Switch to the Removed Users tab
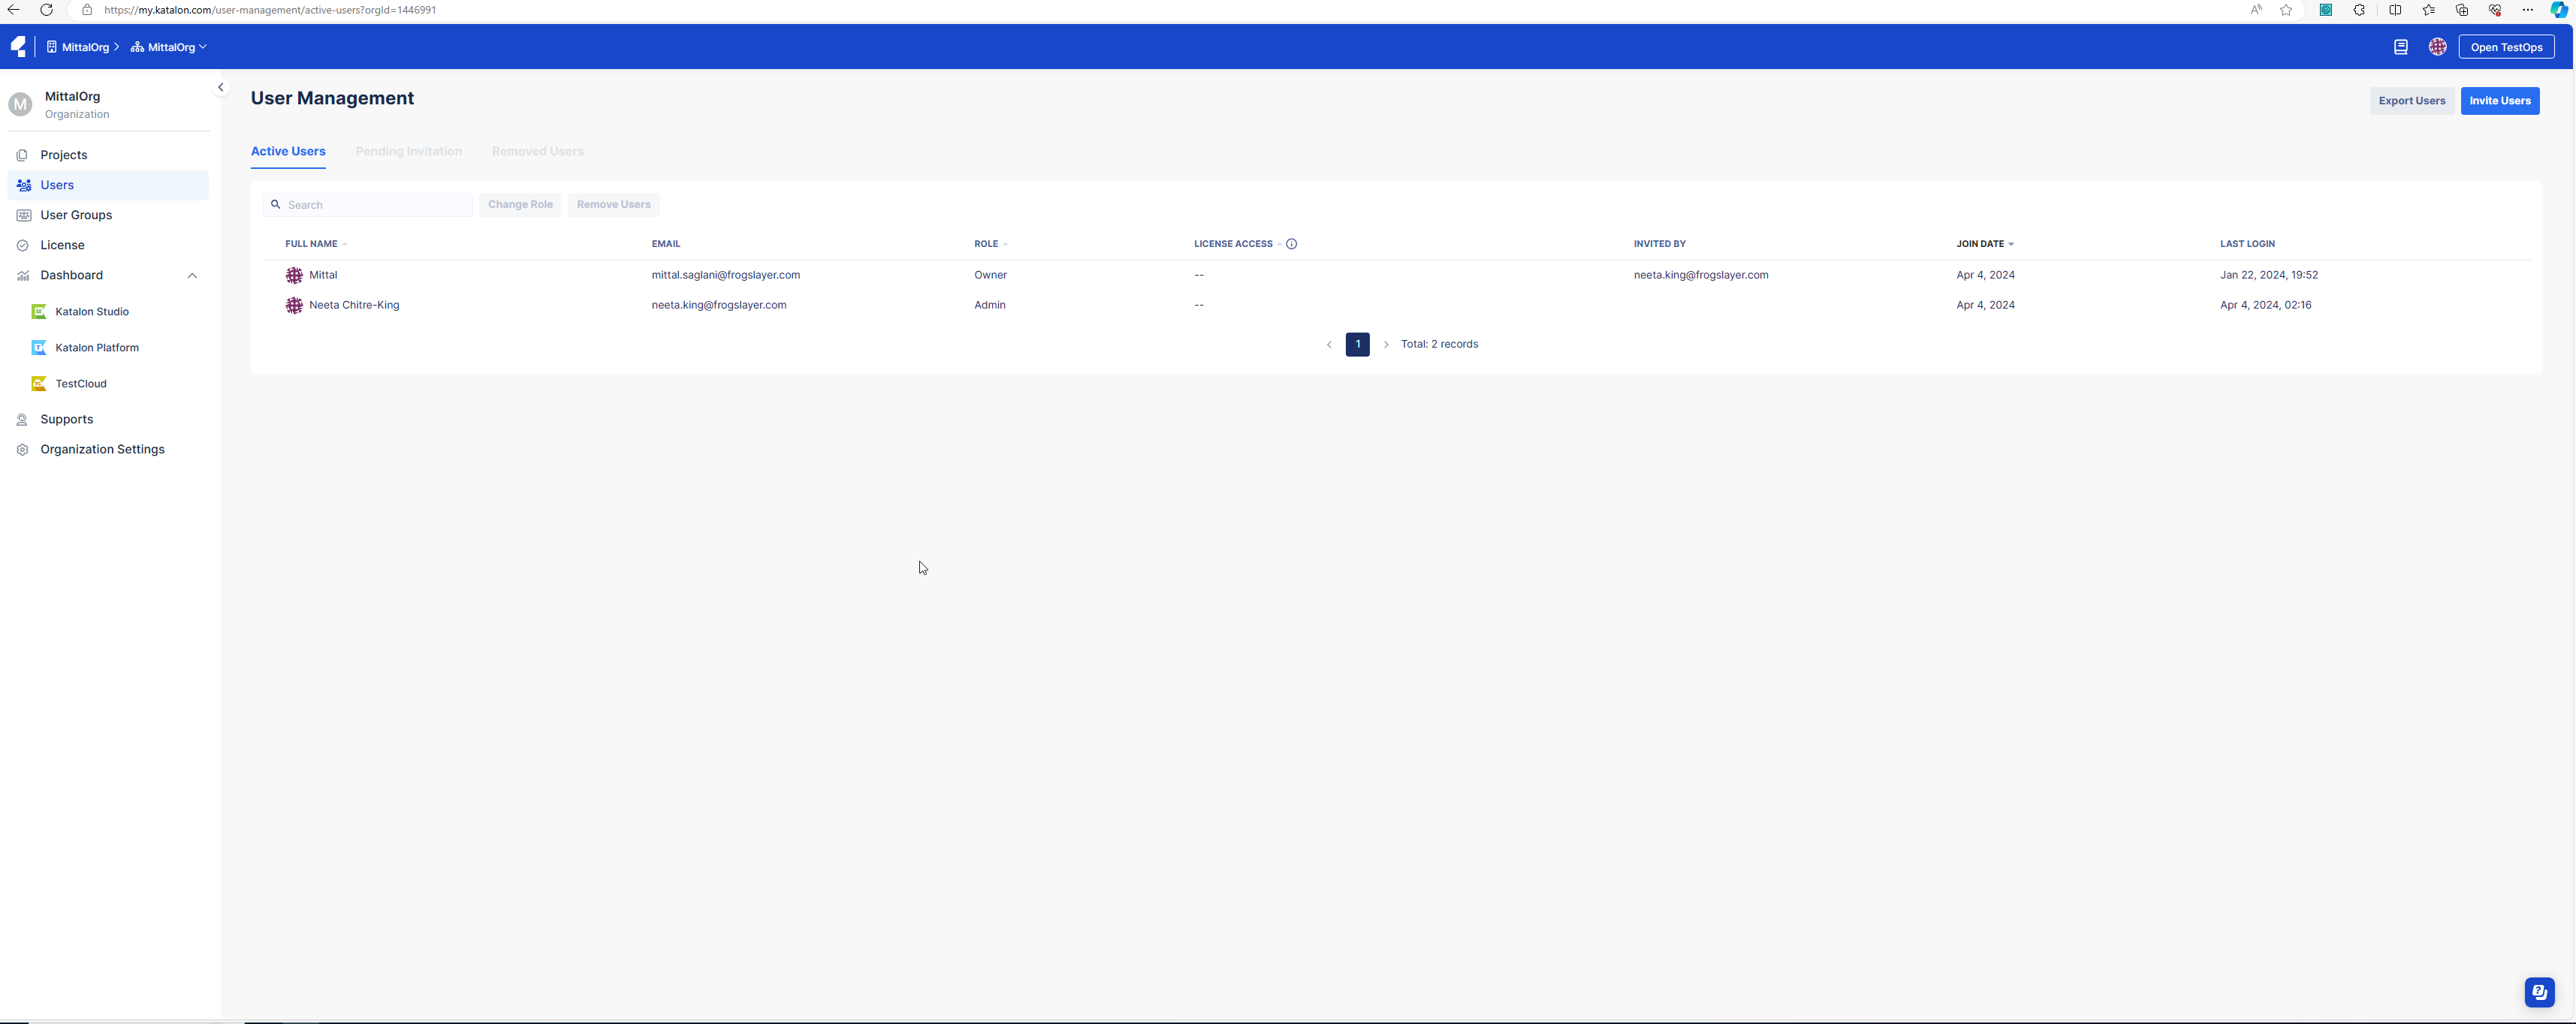Viewport: 2576px width, 1024px height. point(537,151)
